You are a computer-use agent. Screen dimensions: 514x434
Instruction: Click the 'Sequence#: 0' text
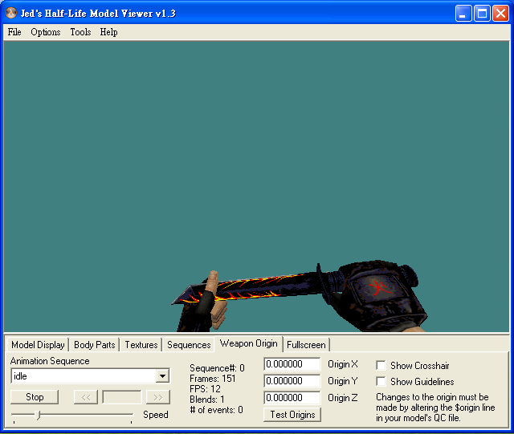[x=217, y=368]
